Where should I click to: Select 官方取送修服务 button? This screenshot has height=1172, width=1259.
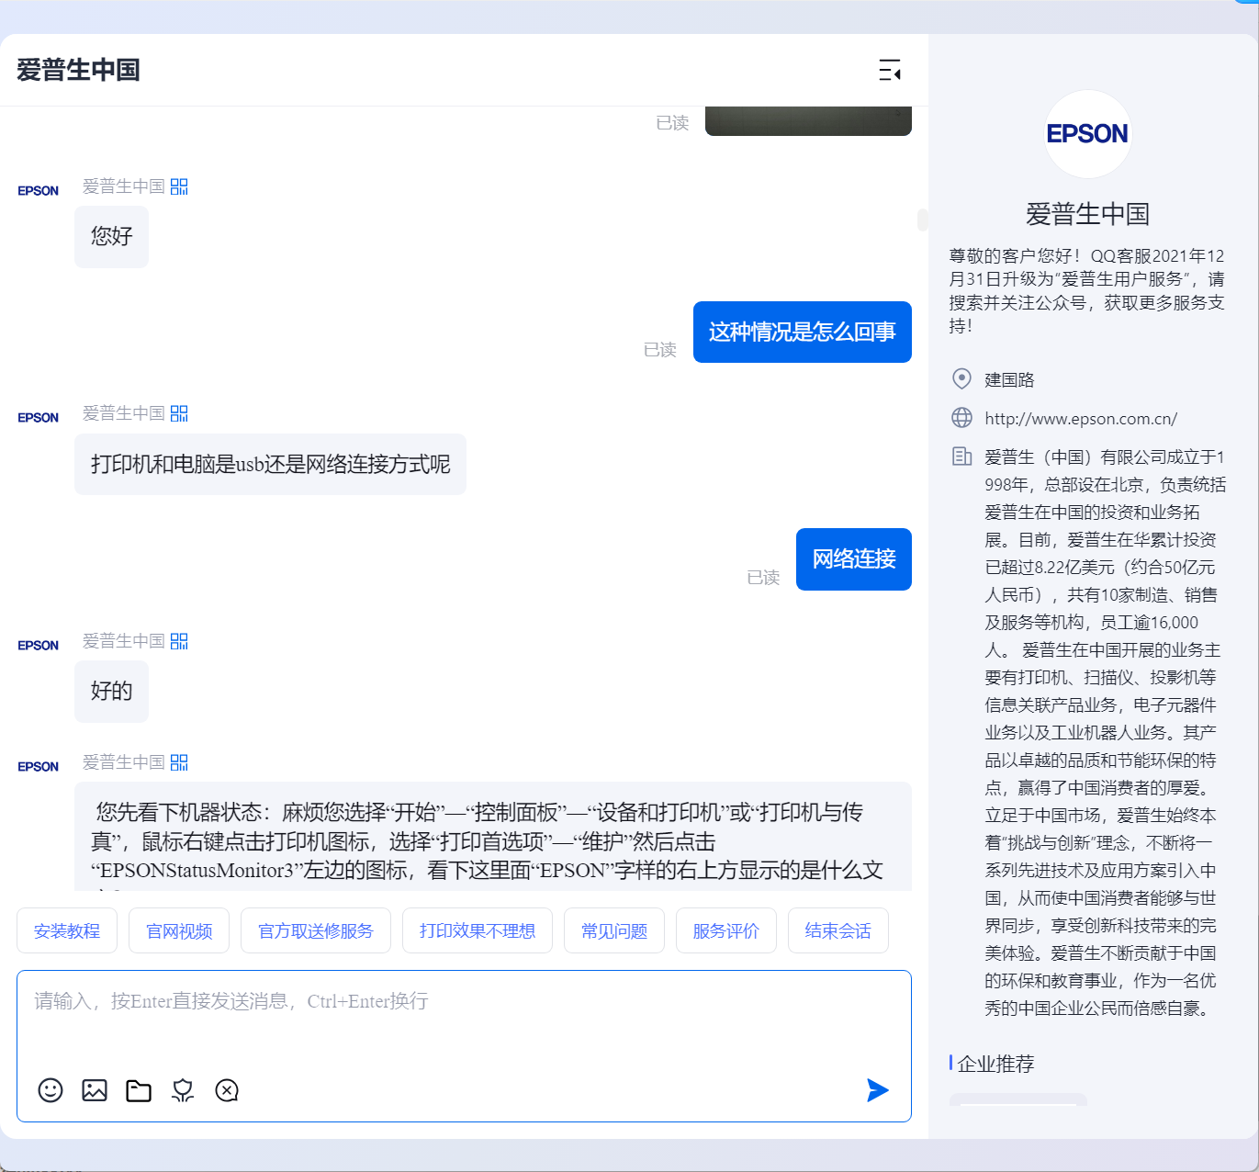(316, 930)
